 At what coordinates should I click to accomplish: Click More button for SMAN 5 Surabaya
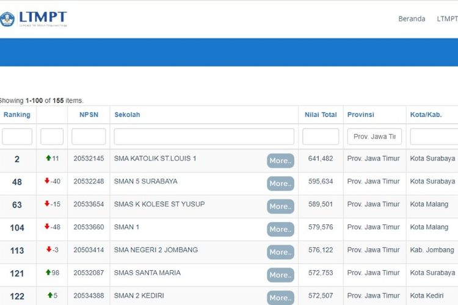click(x=280, y=184)
